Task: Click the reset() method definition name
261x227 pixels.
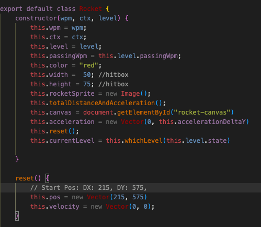Action: pyautogui.click(x=25, y=178)
